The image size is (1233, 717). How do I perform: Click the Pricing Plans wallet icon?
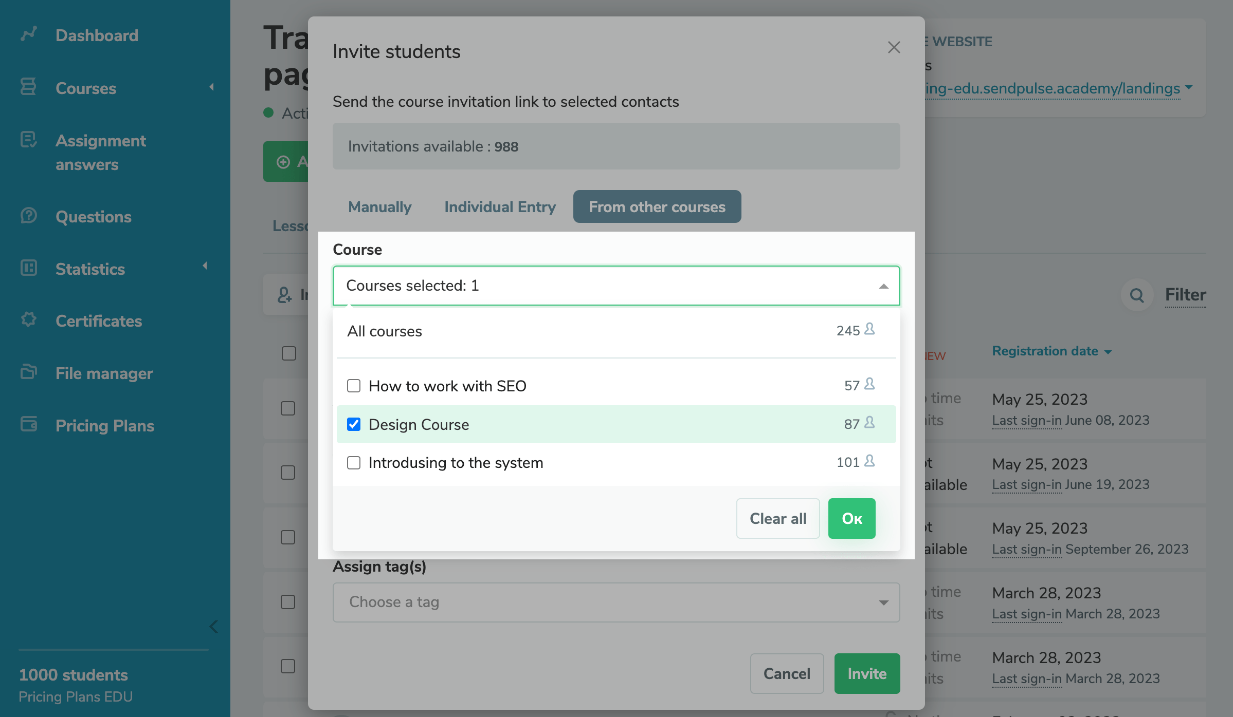point(29,425)
